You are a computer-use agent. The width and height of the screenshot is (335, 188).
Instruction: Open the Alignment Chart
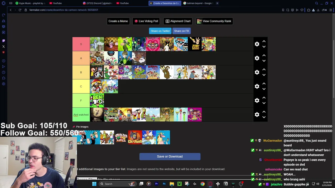coord(178,21)
